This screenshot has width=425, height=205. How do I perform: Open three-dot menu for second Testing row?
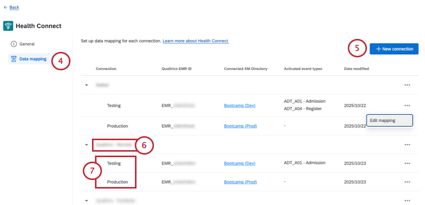(407, 163)
